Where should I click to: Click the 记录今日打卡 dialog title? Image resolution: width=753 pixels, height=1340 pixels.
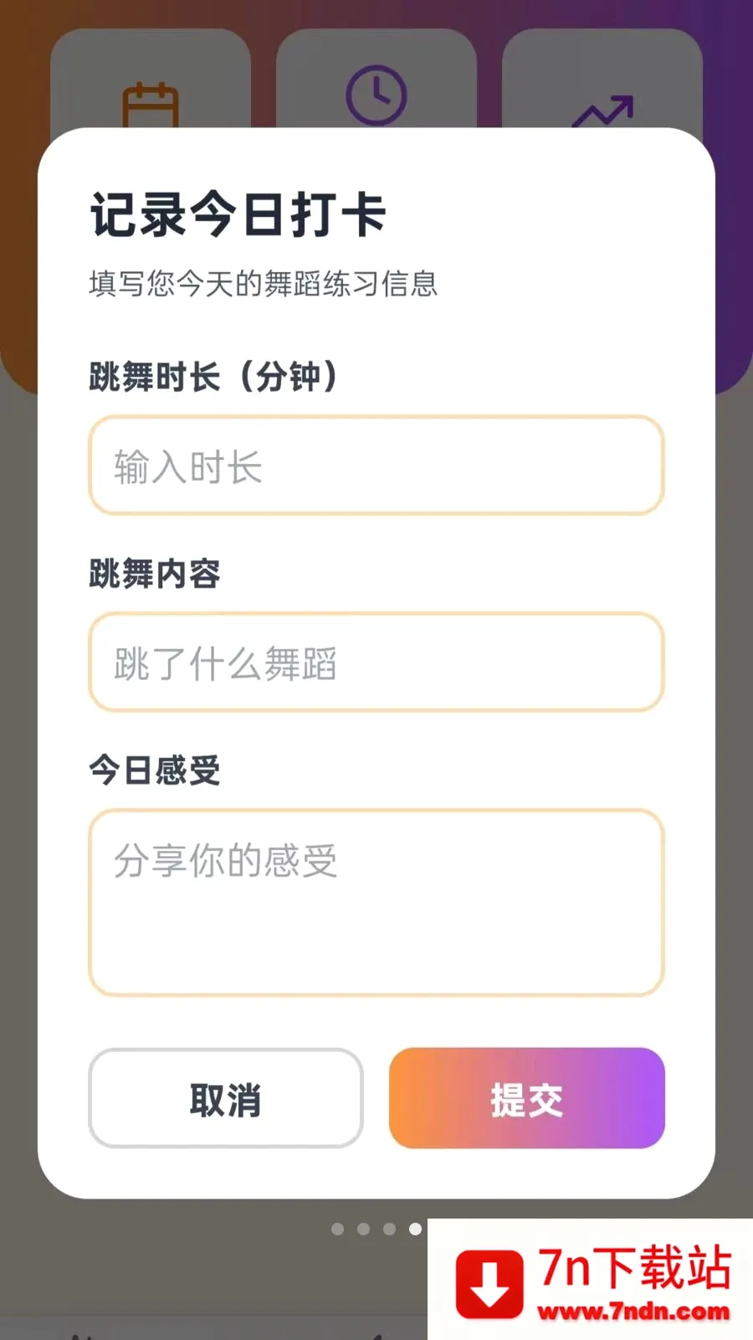pos(238,214)
